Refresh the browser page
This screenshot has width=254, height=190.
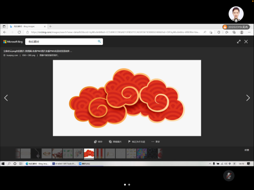click(19, 32)
